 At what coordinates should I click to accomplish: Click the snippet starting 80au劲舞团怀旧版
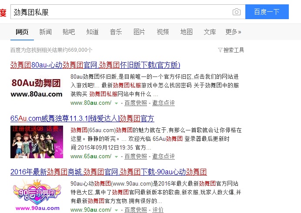[x=155, y=85]
